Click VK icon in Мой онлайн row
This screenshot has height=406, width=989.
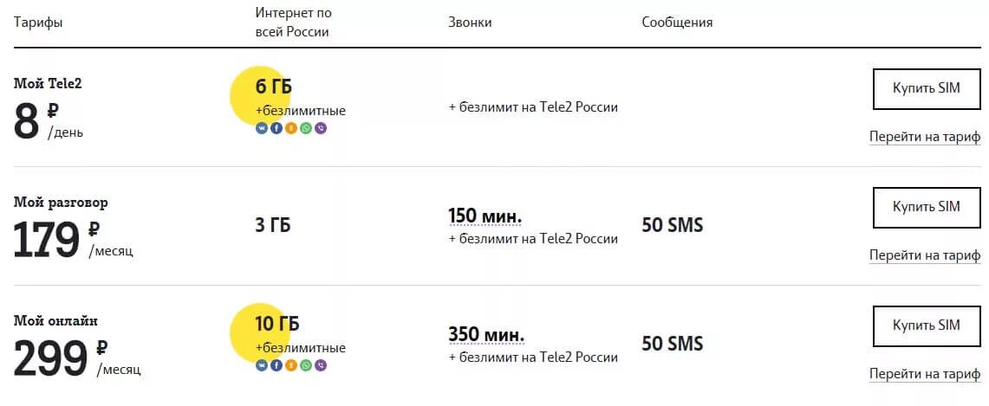pyautogui.click(x=262, y=365)
